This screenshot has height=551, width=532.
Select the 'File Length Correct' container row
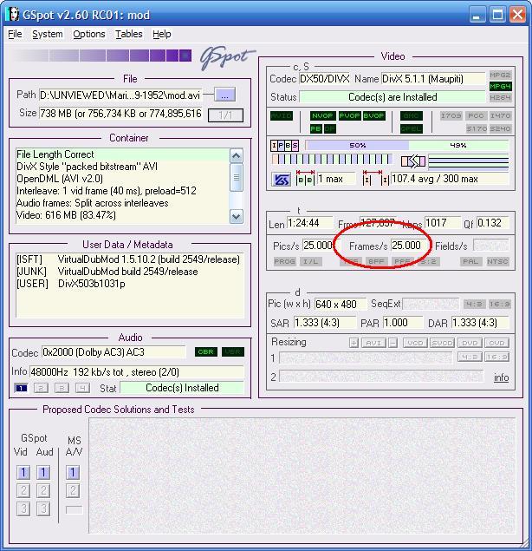(x=122, y=154)
